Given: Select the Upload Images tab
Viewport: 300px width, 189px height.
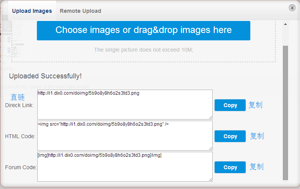Looking at the screenshot, I should click(x=32, y=11).
